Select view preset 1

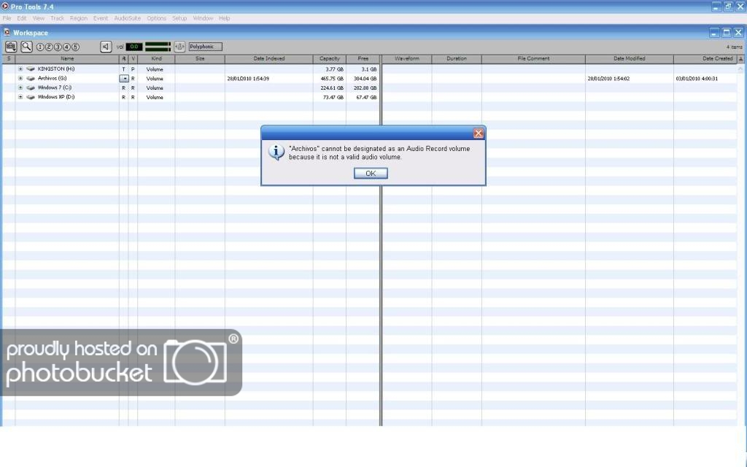40,47
